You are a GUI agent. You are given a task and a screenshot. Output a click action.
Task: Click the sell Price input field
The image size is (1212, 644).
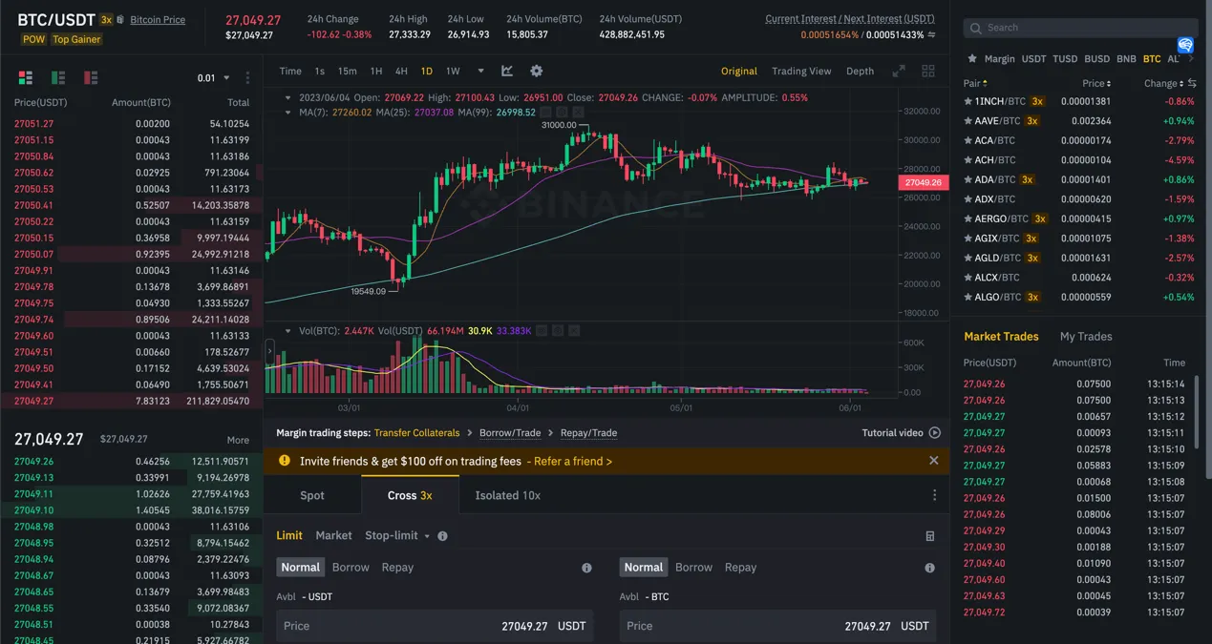(x=777, y=626)
